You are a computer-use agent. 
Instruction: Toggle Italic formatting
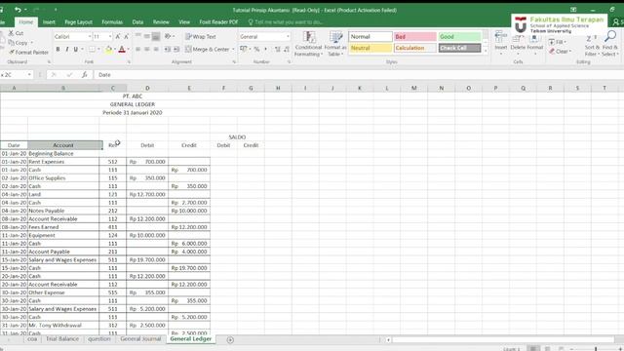tap(67, 49)
